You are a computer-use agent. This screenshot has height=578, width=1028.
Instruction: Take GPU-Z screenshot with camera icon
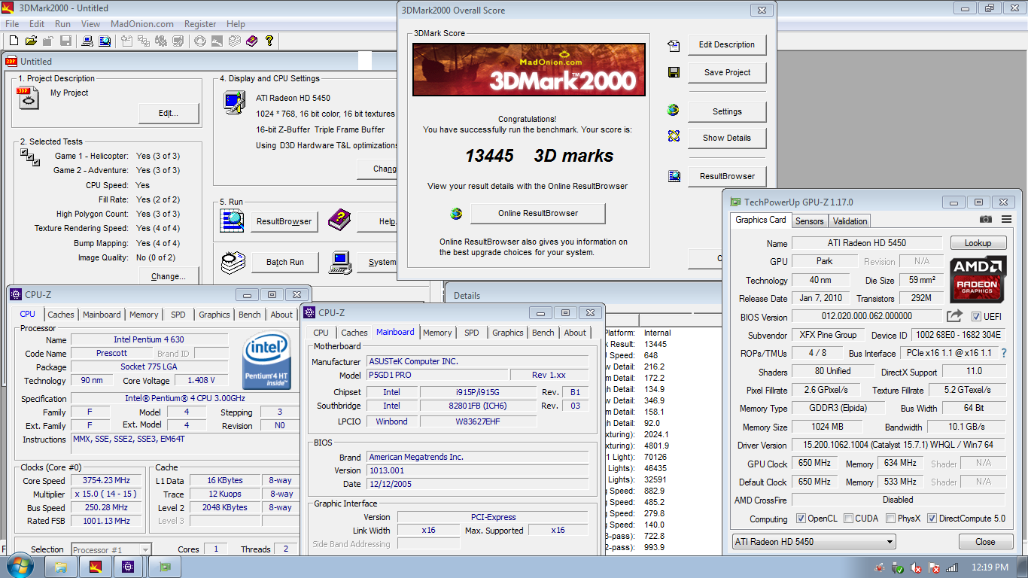click(x=986, y=220)
